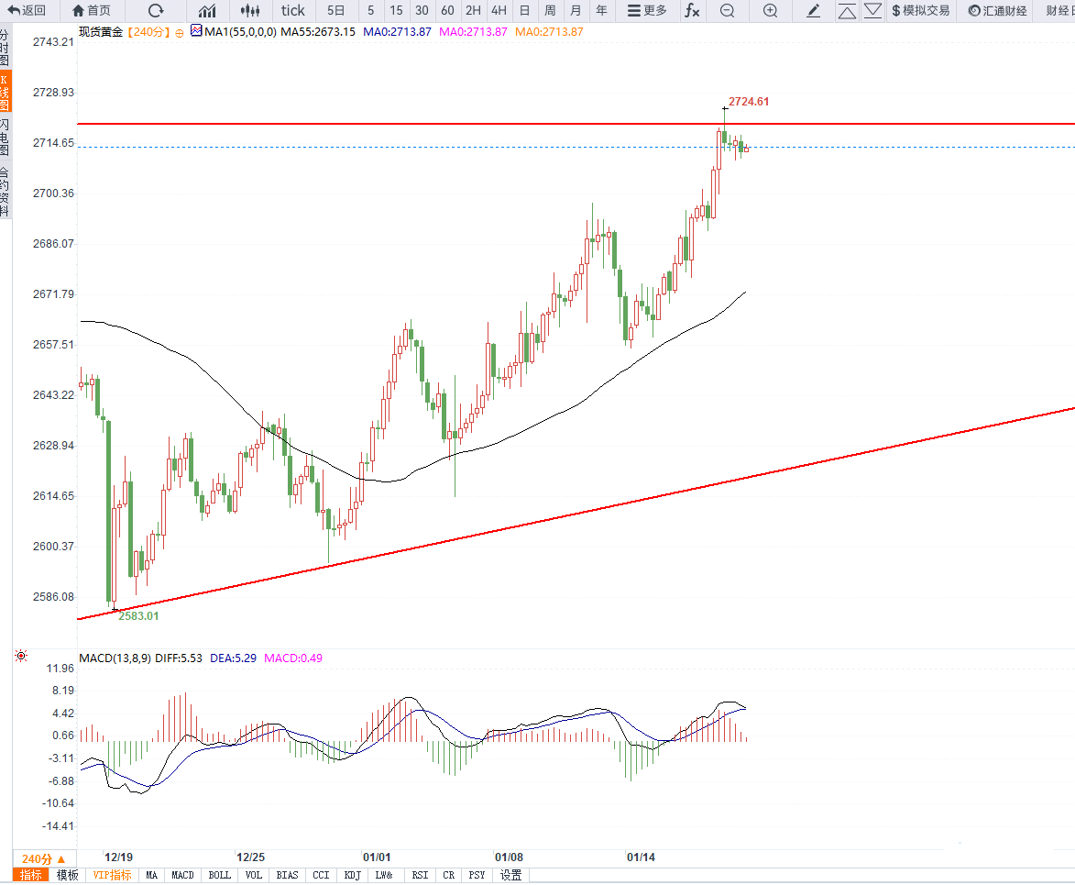The width and height of the screenshot is (1075, 885).
Task: Click the 12/25 date axis marker
Action: (250, 857)
